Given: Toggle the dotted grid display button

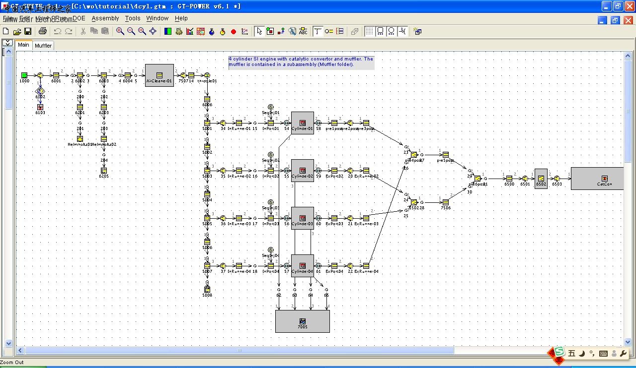Looking at the screenshot, I should pyautogui.click(x=370, y=31).
